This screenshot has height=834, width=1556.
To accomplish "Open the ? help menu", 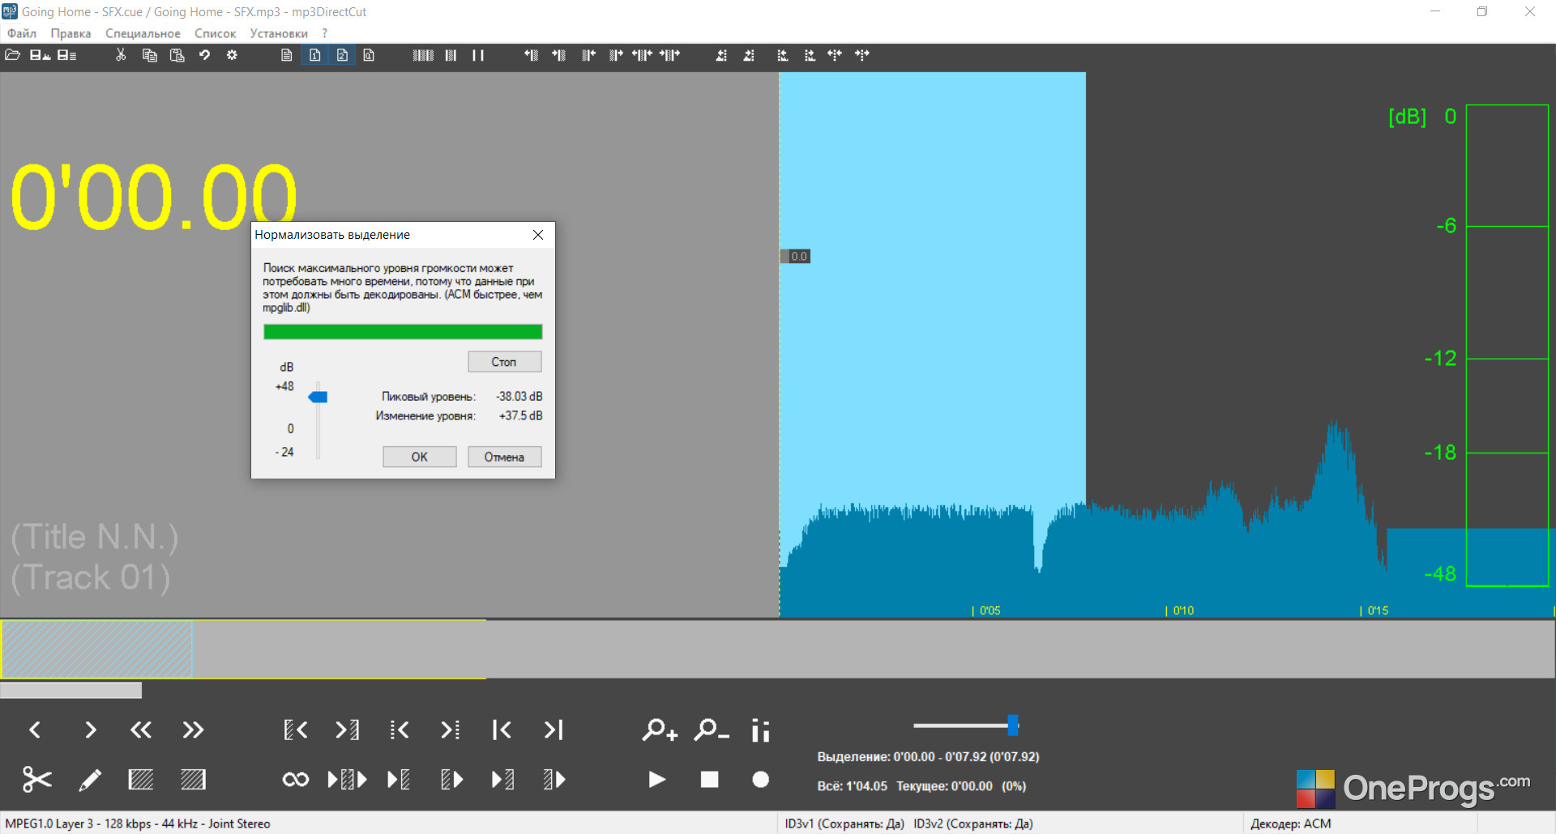I will click(325, 33).
